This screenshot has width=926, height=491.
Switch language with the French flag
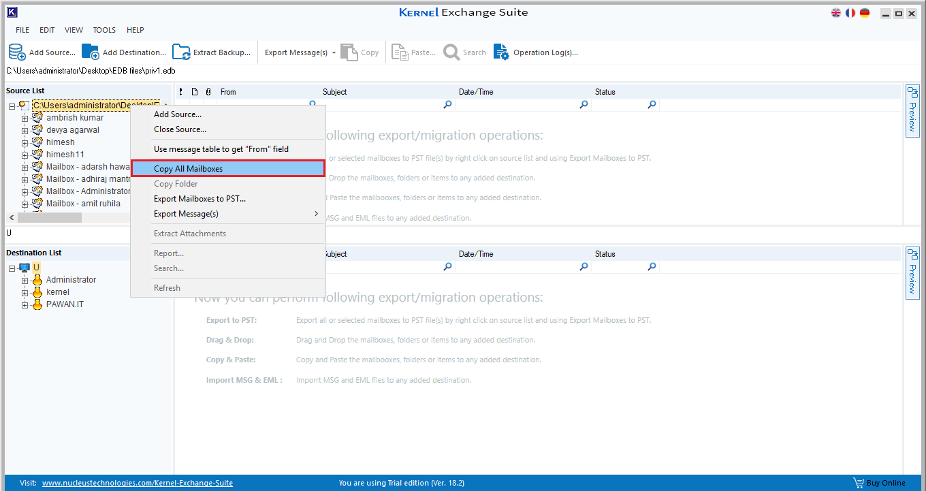point(850,13)
